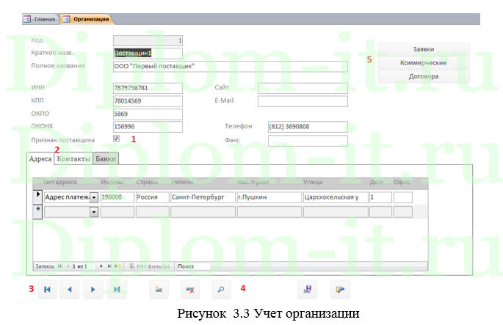Viewport: 503px width, 325px height.
Task: Open the find record magnifier button
Action: click(x=221, y=290)
